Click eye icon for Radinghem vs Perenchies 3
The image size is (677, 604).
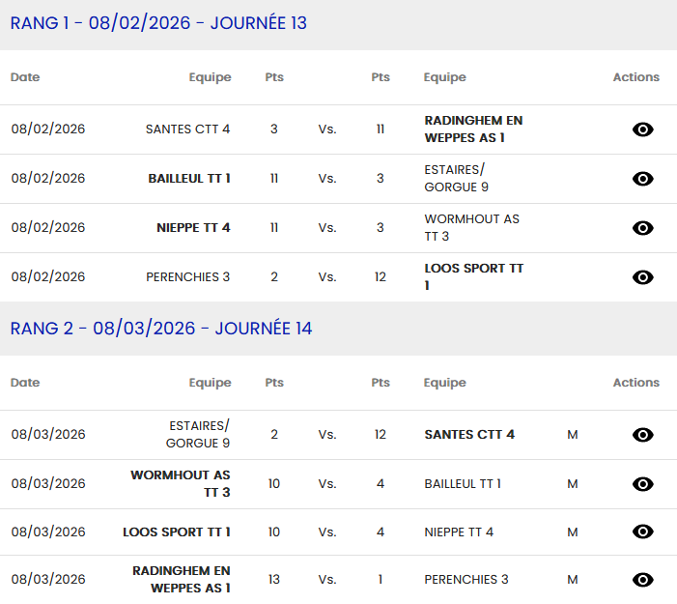tap(642, 580)
